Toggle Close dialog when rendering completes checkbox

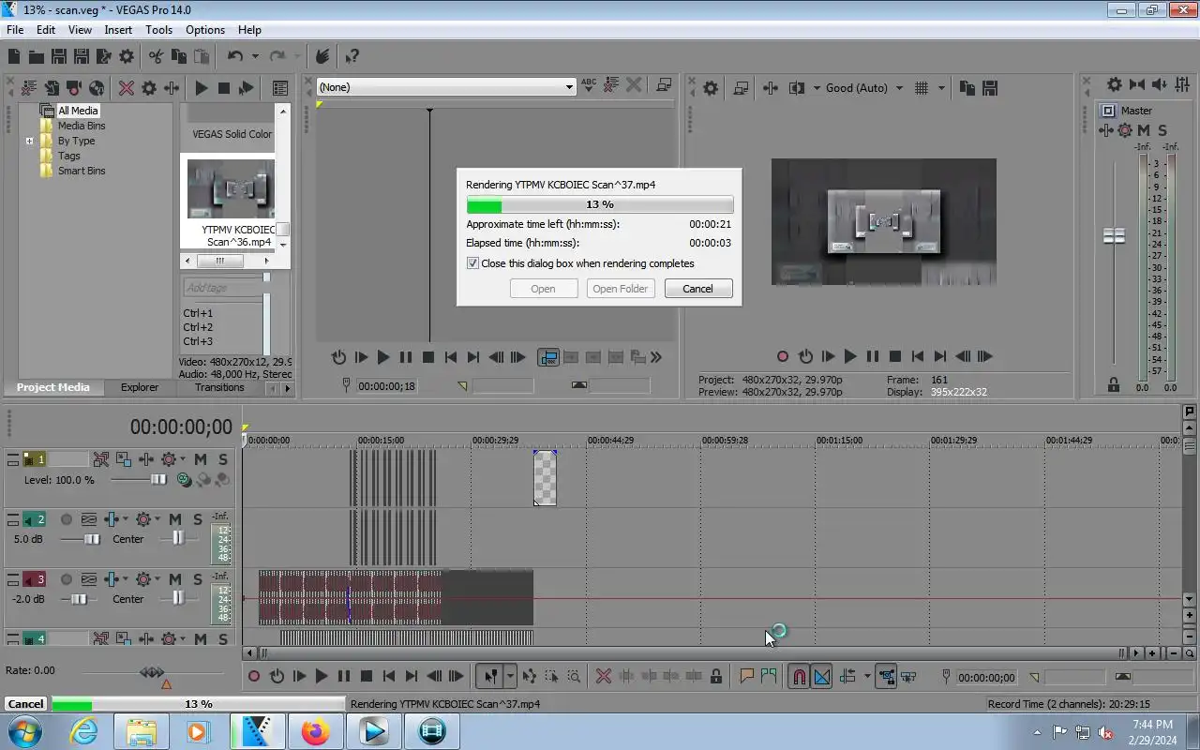pyautogui.click(x=472, y=263)
